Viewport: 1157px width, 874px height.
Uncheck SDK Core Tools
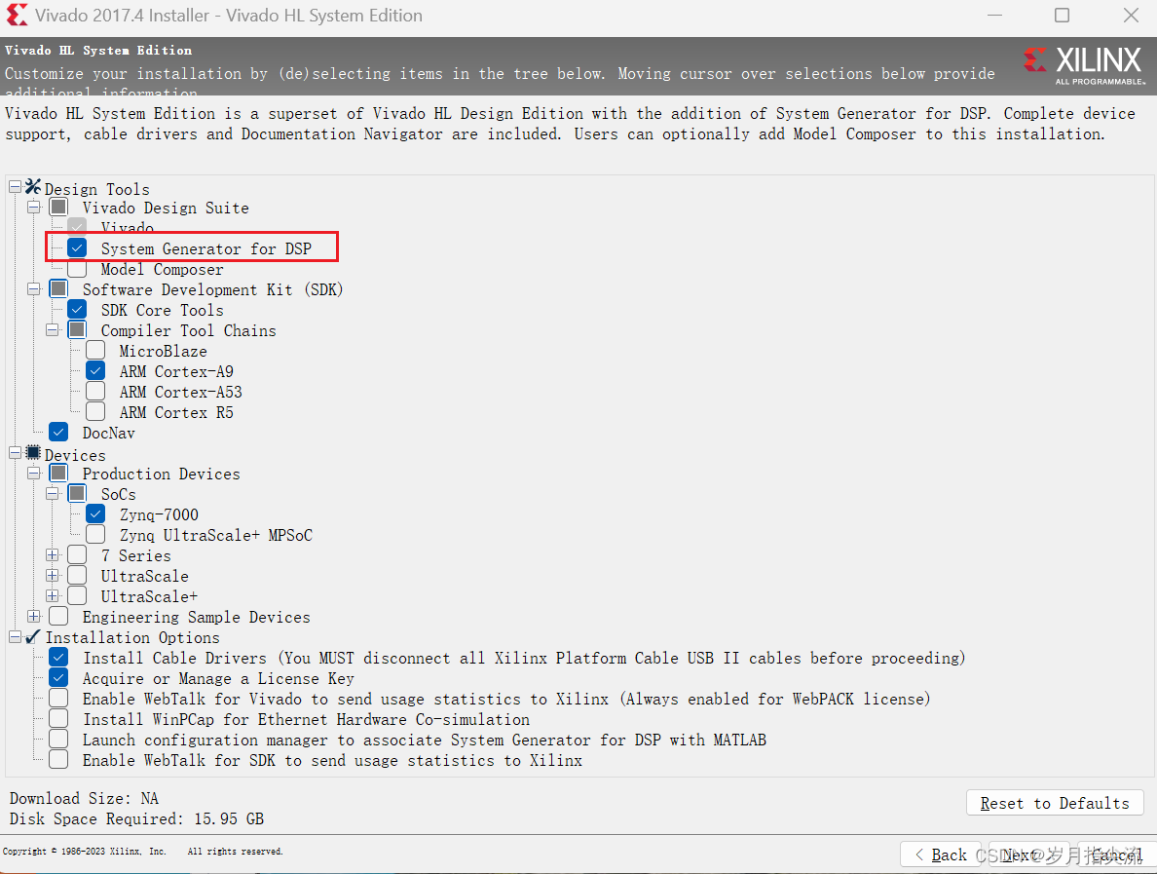(77, 309)
